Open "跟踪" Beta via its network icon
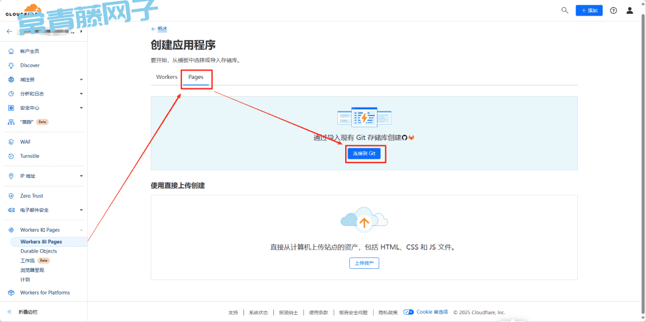The width and height of the screenshot is (646, 322). coord(11,122)
